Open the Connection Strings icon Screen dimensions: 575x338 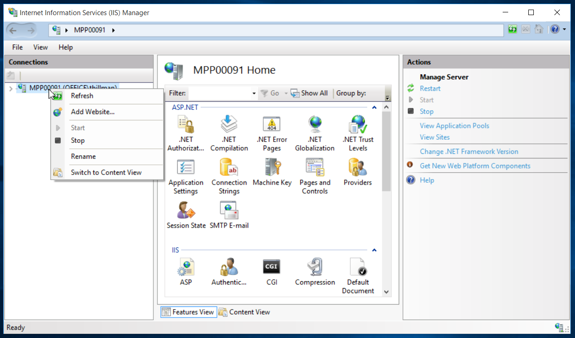[229, 168]
